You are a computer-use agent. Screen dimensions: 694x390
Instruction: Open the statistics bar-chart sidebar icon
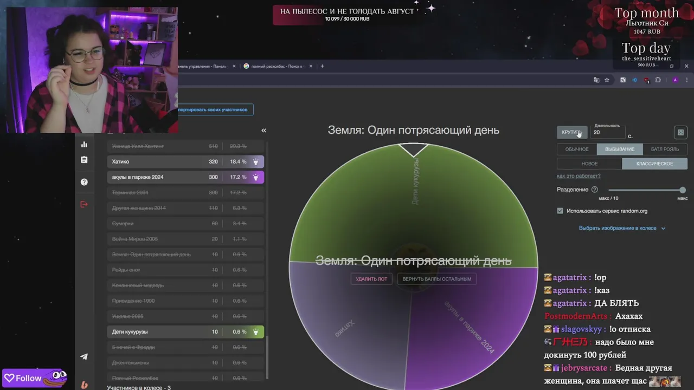click(x=84, y=144)
